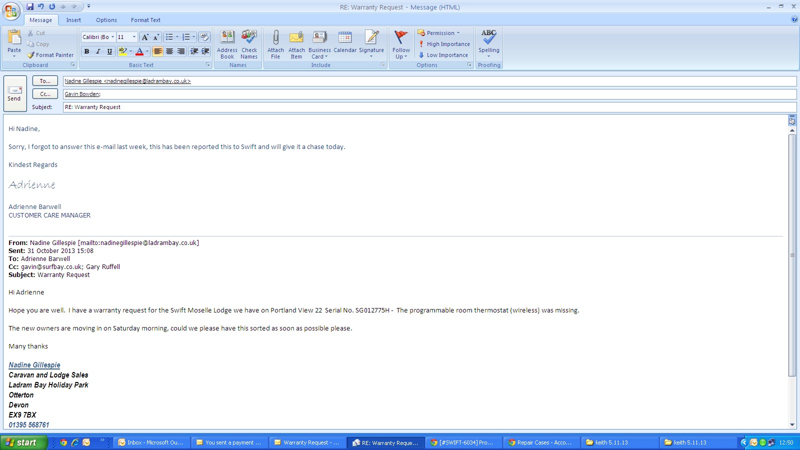The height and width of the screenshot is (450, 800).
Task: Attach a file to the message
Action: pyautogui.click(x=275, y=44)
